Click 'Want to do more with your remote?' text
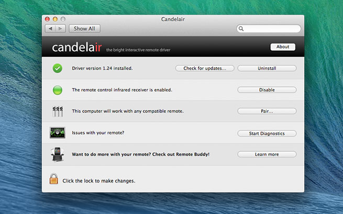This screenshot has height=214, width=343. pyautogui.click(x=112, y=154)
